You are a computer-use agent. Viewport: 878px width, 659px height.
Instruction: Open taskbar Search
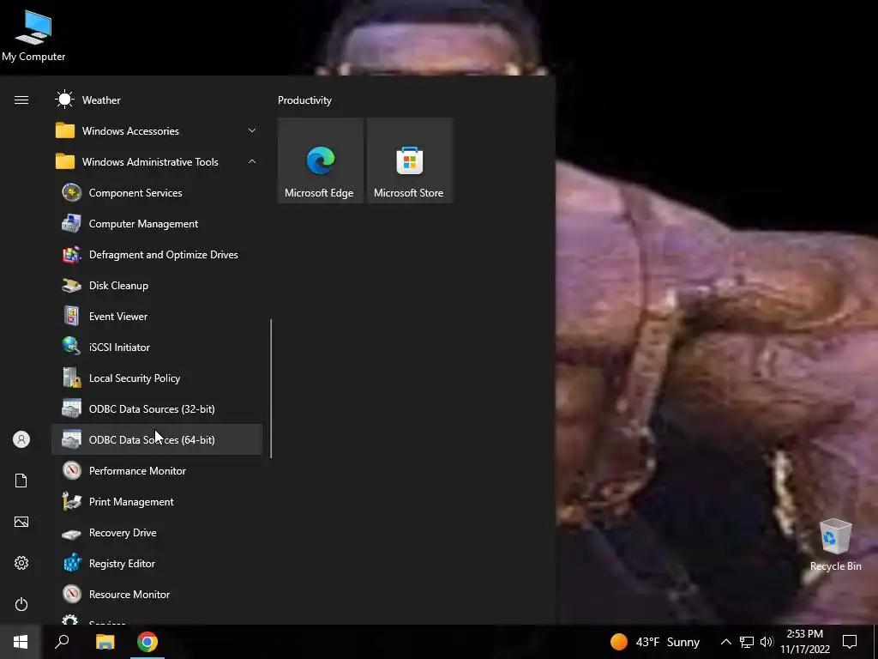62,642
